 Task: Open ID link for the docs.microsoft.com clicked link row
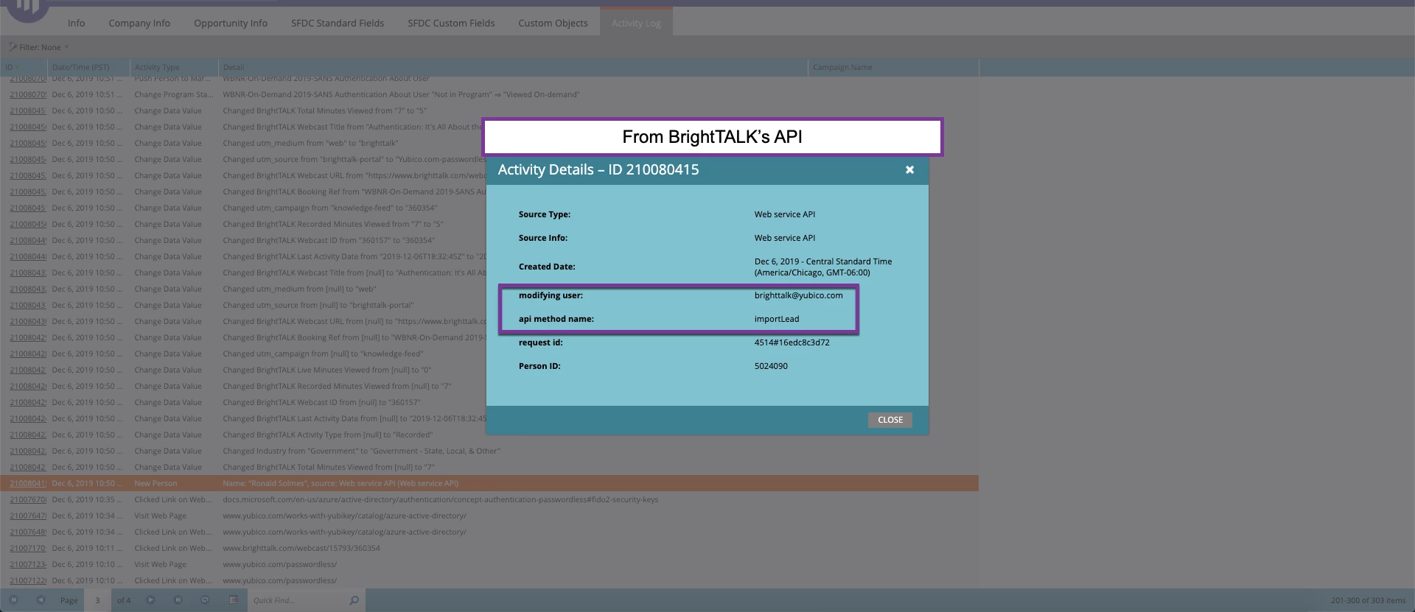[28, 499]
